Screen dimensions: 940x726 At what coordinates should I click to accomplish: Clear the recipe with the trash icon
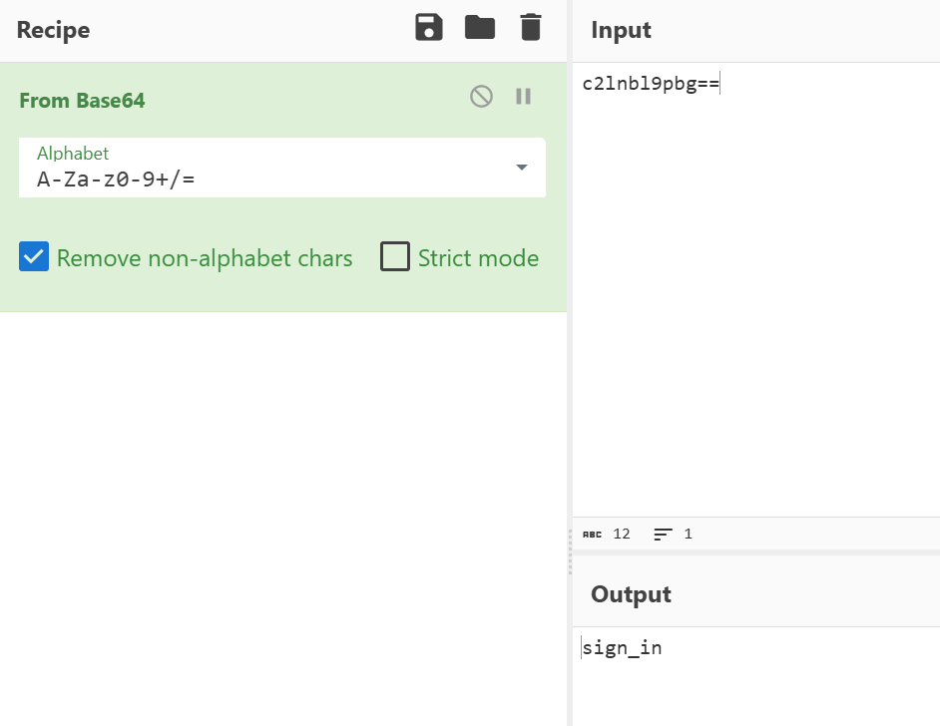pos(531,28)
